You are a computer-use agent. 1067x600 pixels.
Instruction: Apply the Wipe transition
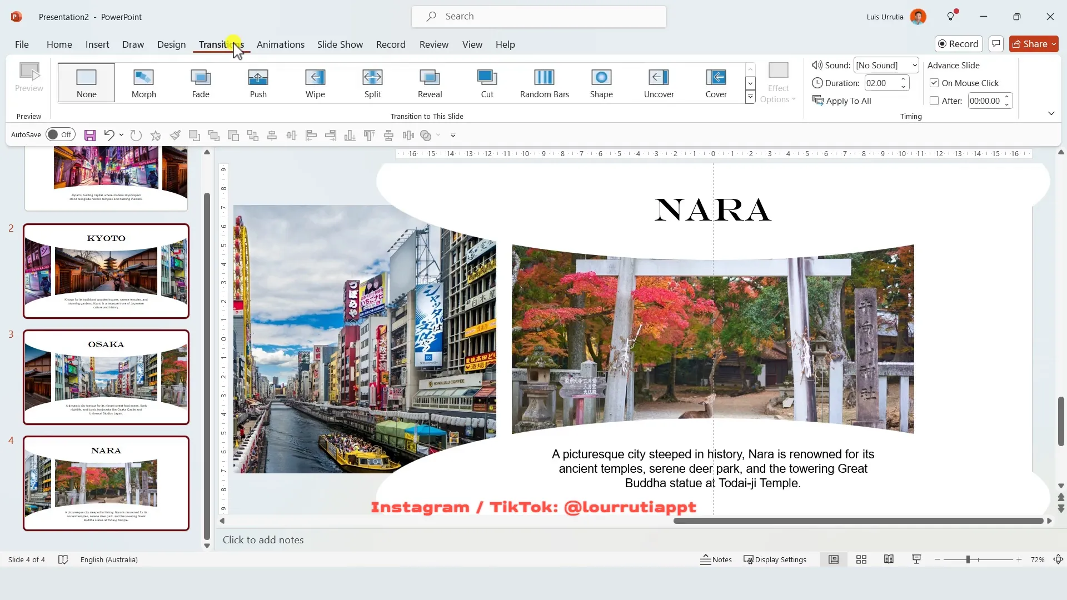tap(315, 83)
